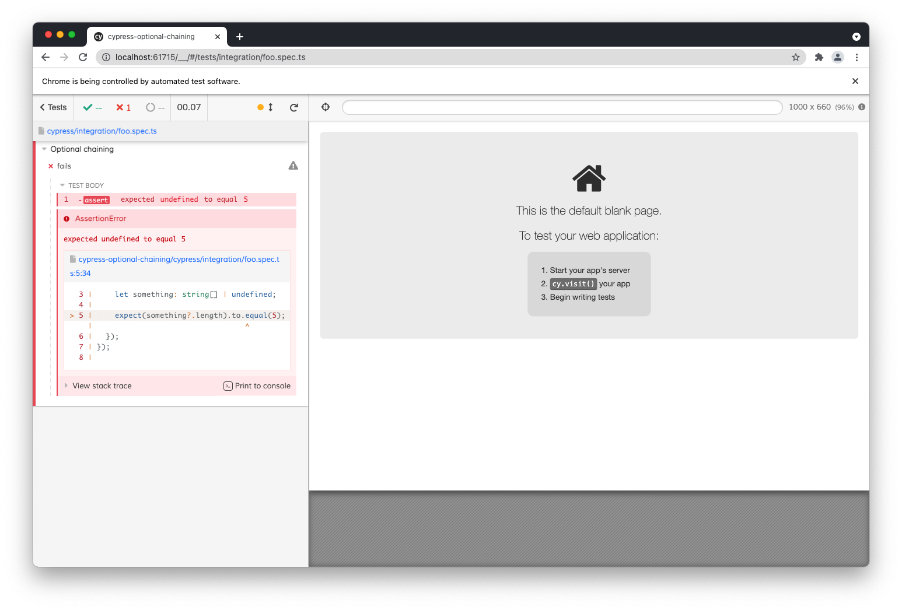
Task: Go back using the browser back arrow
Action: click(x=46, y=57)
